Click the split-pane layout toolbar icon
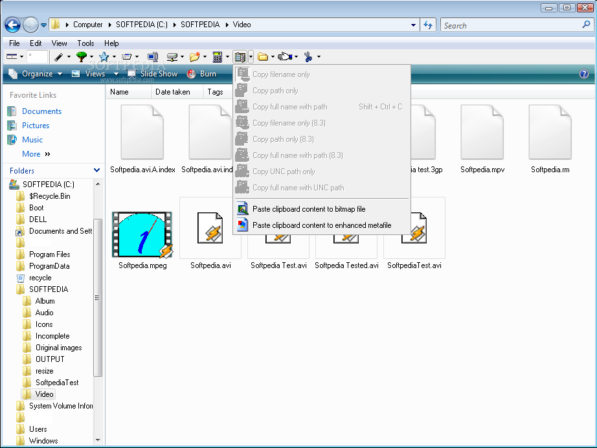The width and height of the screenshot is (597, 448). [12, 57]
